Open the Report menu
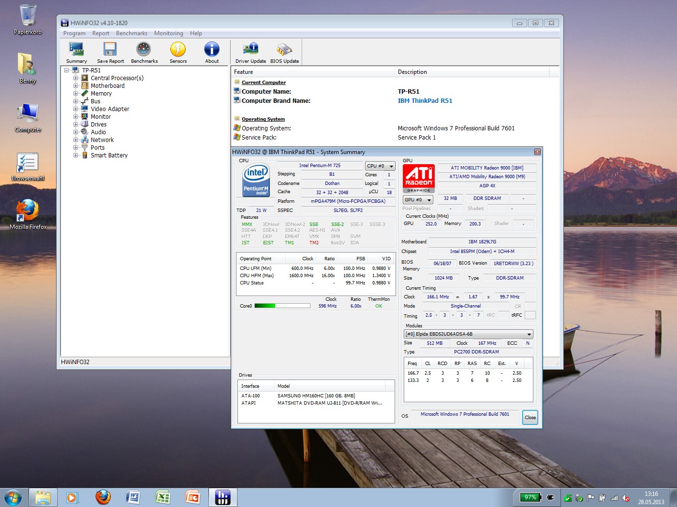677x507 pixels. [x=101, y=33]
